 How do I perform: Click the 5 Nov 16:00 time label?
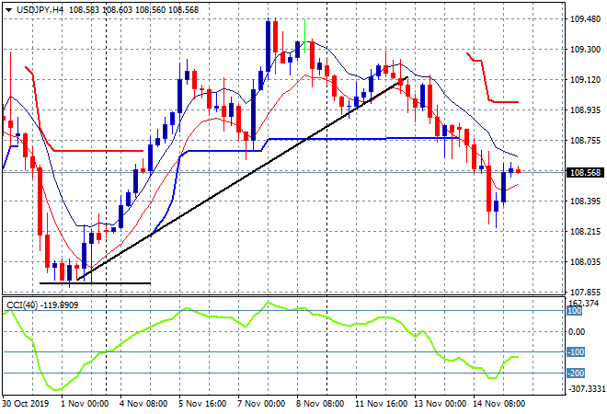pos(202,404)
